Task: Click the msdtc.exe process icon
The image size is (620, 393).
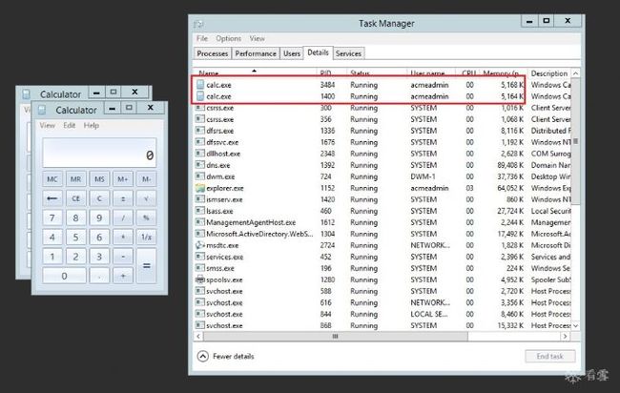Action: tap(200, 245)
